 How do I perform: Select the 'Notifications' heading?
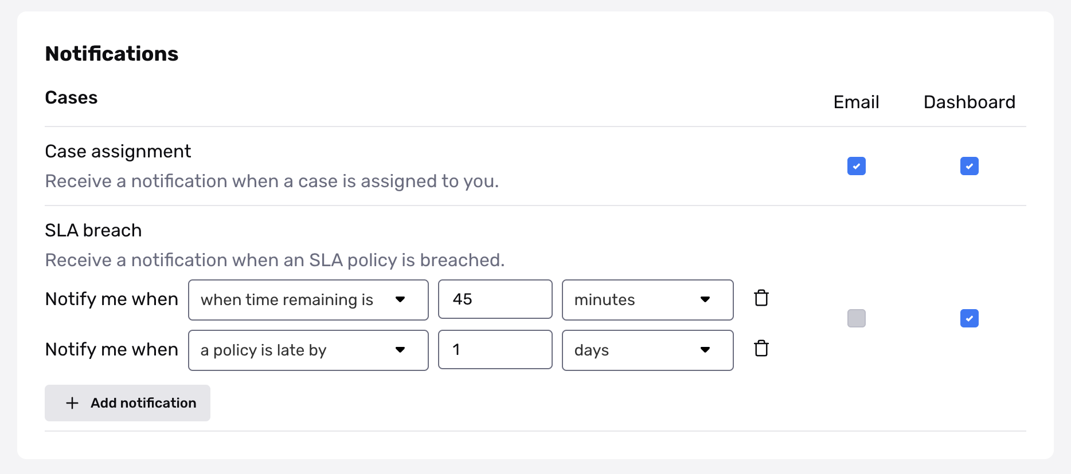[x=111, y=53]
